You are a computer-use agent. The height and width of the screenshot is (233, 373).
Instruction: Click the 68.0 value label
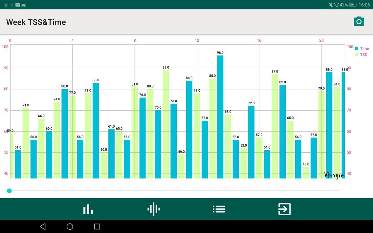[x=228, y=112]
